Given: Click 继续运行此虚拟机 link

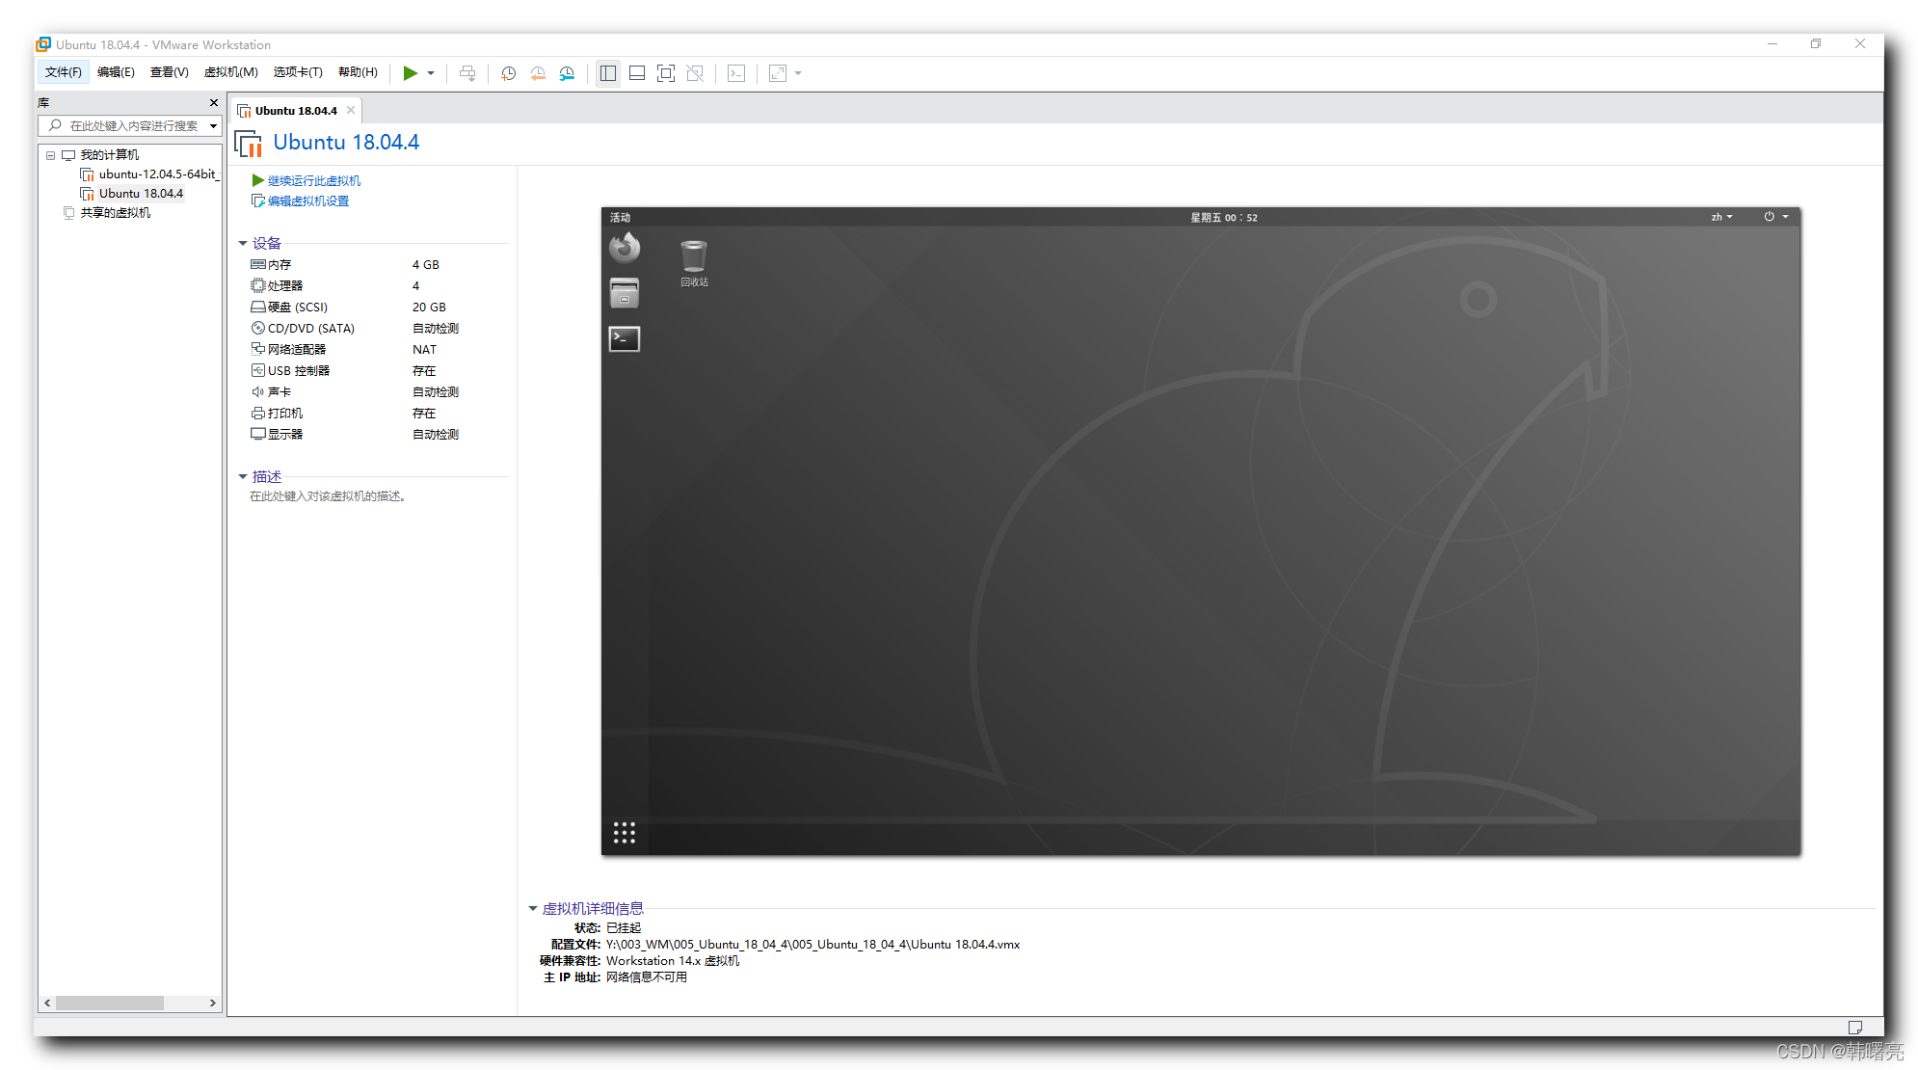Looking at the screenshot, I should coord(314,181).
